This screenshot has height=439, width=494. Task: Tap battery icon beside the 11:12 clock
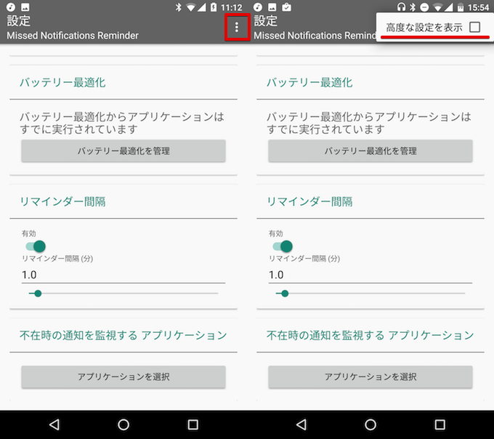(x=214, y=7)
